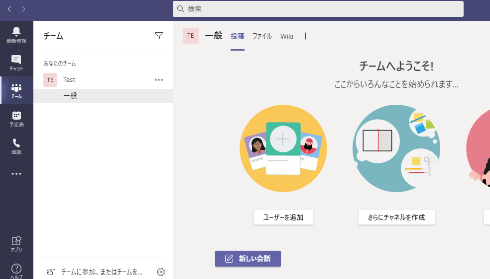490x279 pixels.
Task: Select the 一般 channel in team list
Action: pyautogui.click(x=70, y=96)
